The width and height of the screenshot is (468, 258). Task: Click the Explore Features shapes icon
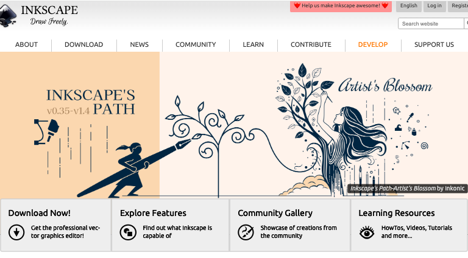pyautogui.click(x=128, y=232)
